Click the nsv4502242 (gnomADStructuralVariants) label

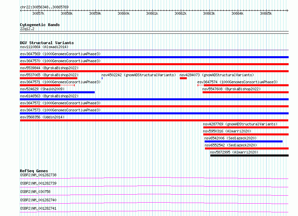point(139,75)
